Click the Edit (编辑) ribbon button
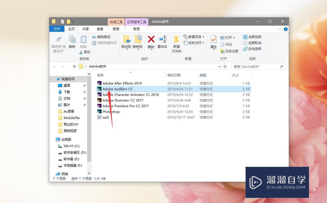The height and width of the screenshot is (203, 327). click(226, 45)
